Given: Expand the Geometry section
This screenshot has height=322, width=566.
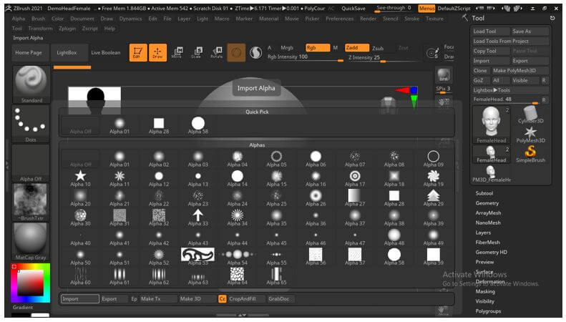Looking at the screenshot, I should pos(487,203).
